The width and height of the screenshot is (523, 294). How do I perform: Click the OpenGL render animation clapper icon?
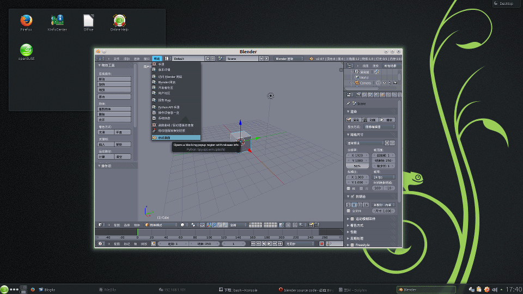[317, 225]
